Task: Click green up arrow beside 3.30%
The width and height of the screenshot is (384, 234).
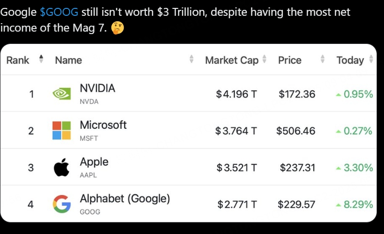Action: (338, 168)
